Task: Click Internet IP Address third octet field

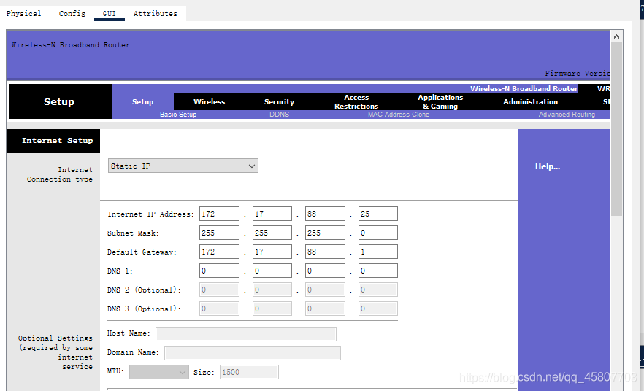Action: coord(325,214)
